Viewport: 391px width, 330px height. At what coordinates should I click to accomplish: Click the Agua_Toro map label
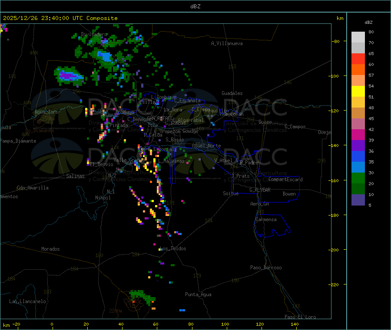[x=46, y=112]
